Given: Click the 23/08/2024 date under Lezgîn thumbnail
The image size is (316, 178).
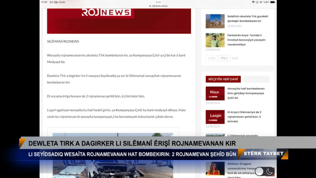Looking at the screenshot, I should (213, 127).
